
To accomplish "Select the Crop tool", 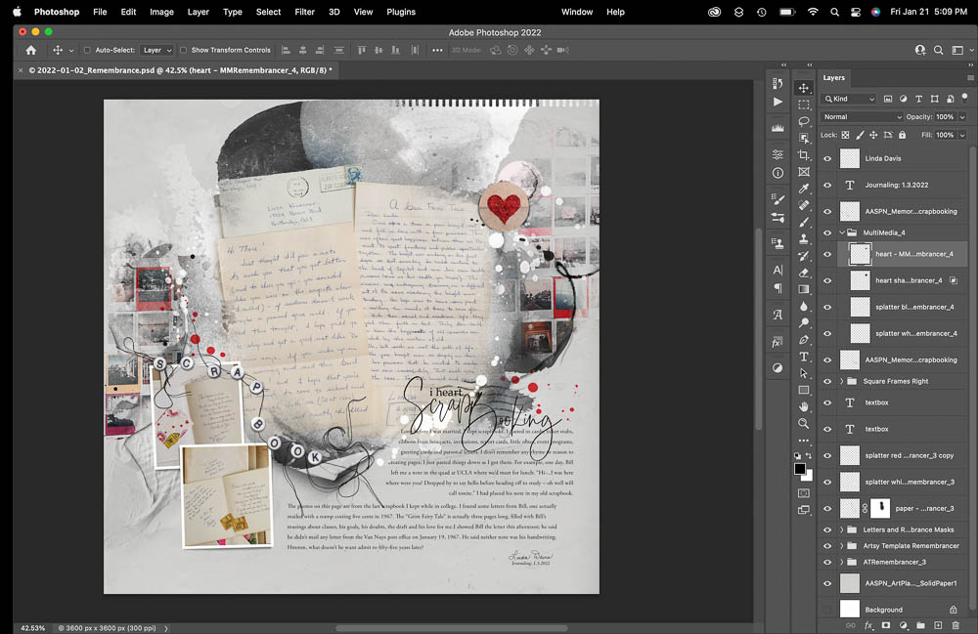I will [804, 155].
